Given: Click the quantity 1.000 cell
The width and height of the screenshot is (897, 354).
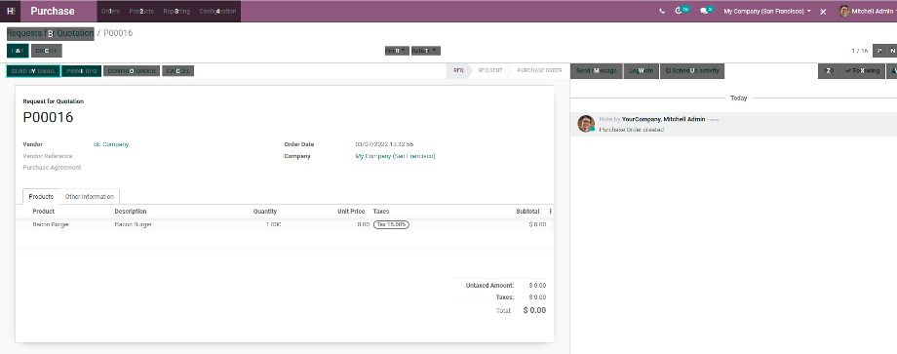Looking at the screenshot, I should tap(273, 224).
